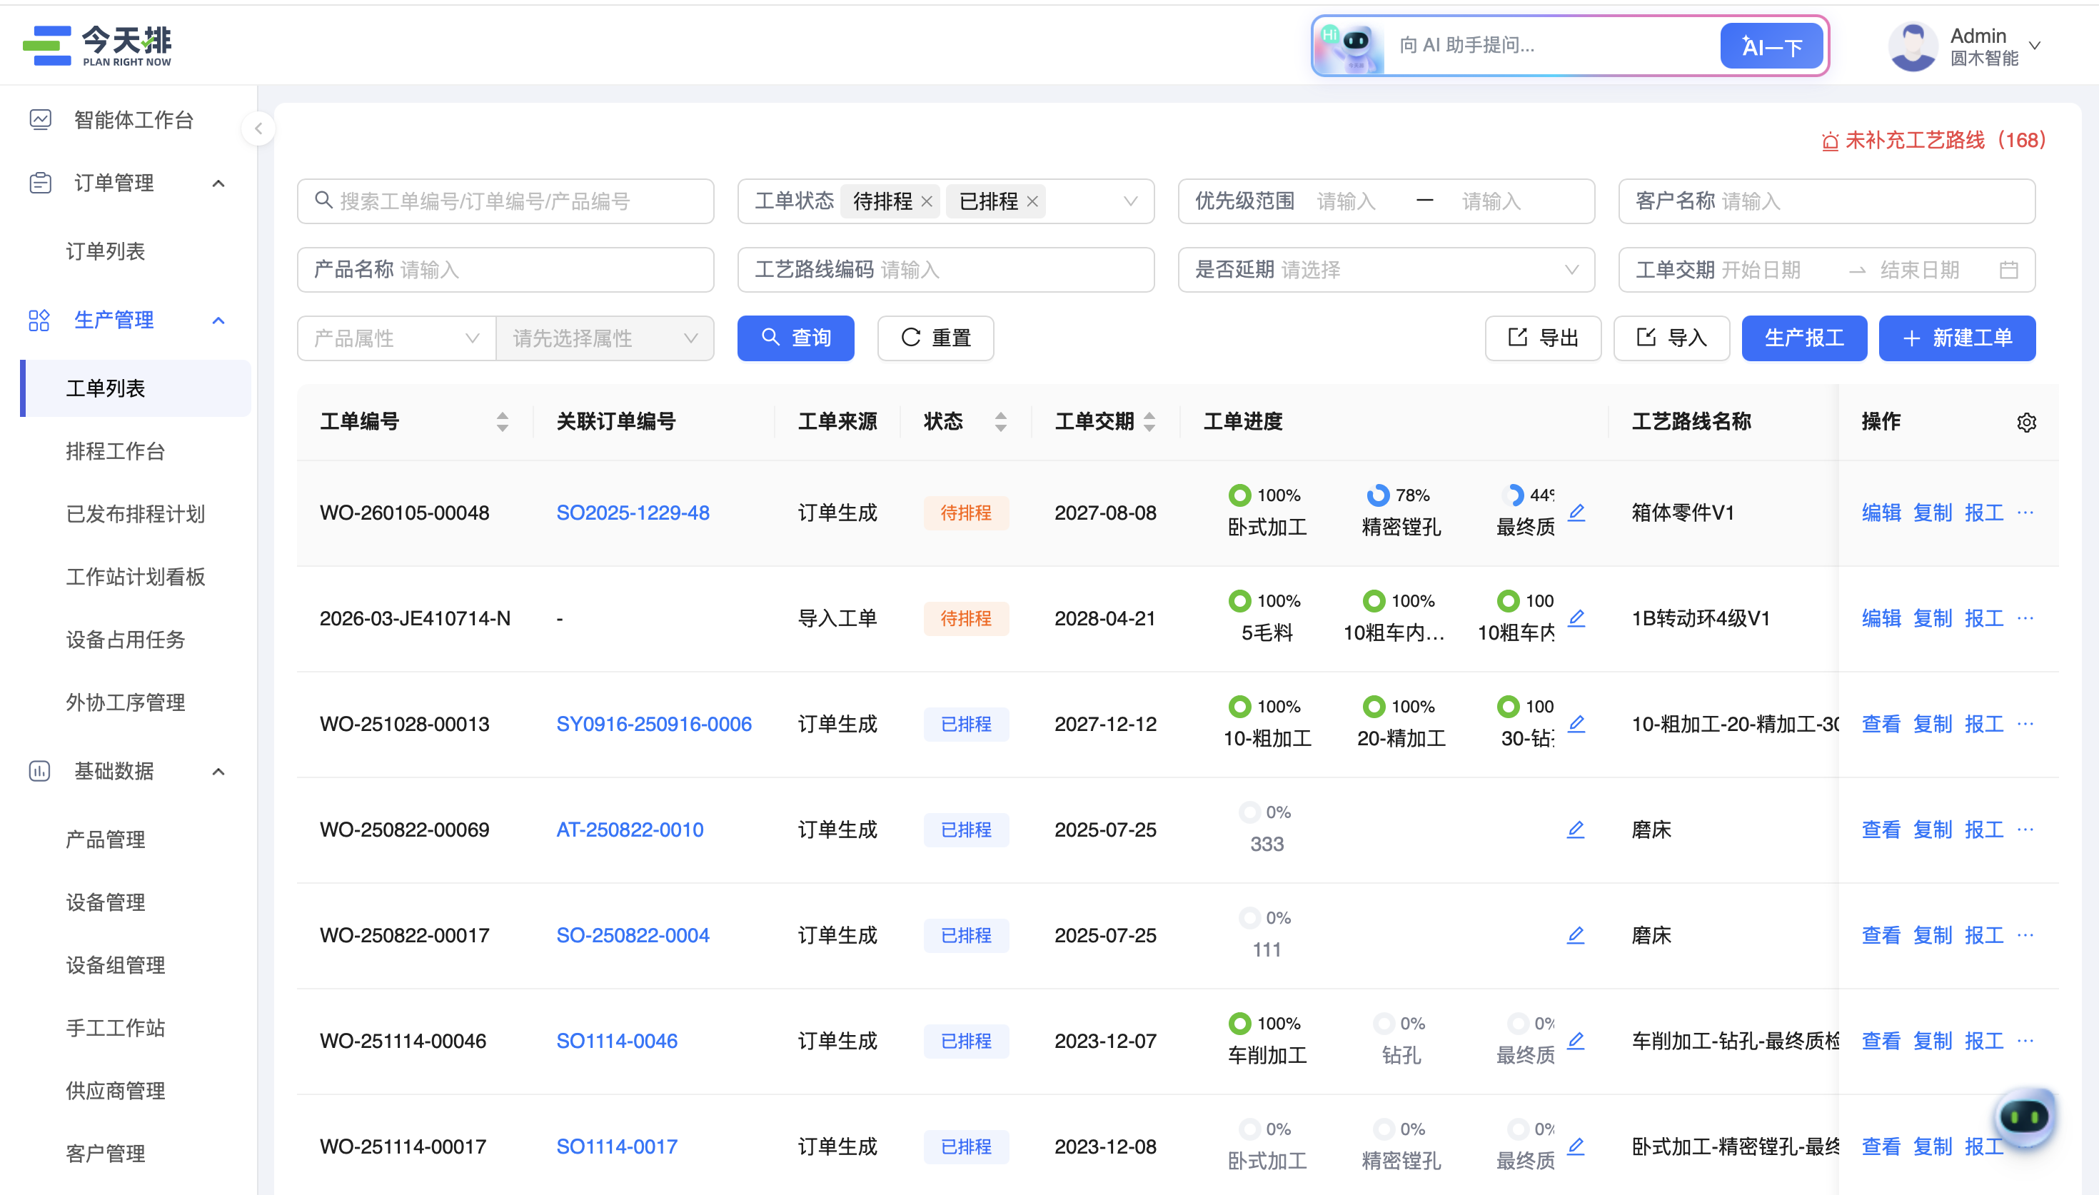This screenshot has height=1195, width=2099.
Task: Edit progress pencil for WO-250822-00017
Action: (1576, 935)
